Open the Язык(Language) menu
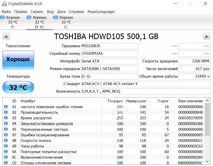The image size is (213, 166). click(101, 12)
